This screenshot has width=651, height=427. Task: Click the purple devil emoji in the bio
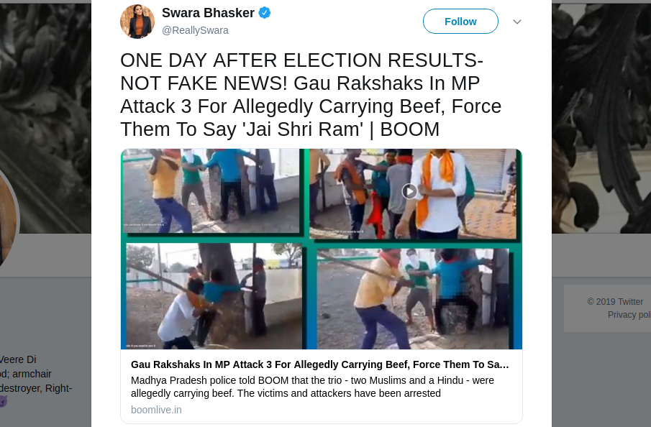pos(2,401)
